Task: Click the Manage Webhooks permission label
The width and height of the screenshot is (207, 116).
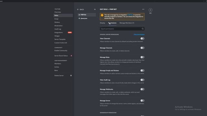Action: point(106,89)
